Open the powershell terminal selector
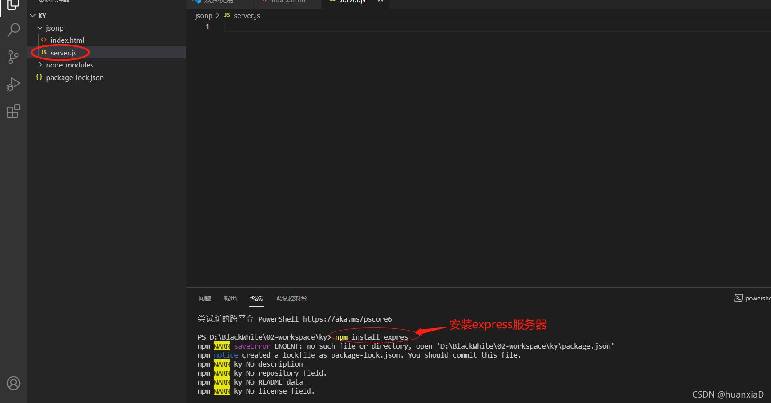Screen dimensions: 771x403 click(758, 298)
